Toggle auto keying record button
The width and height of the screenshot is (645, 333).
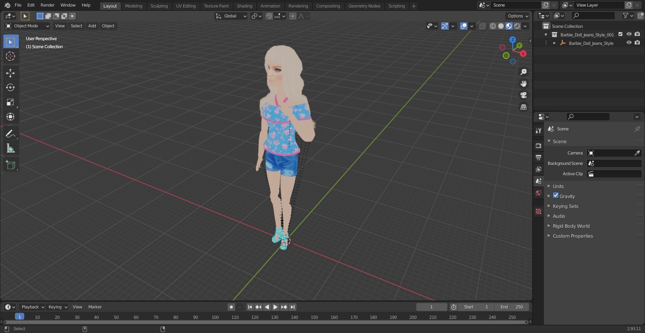(x=231, y=307)
